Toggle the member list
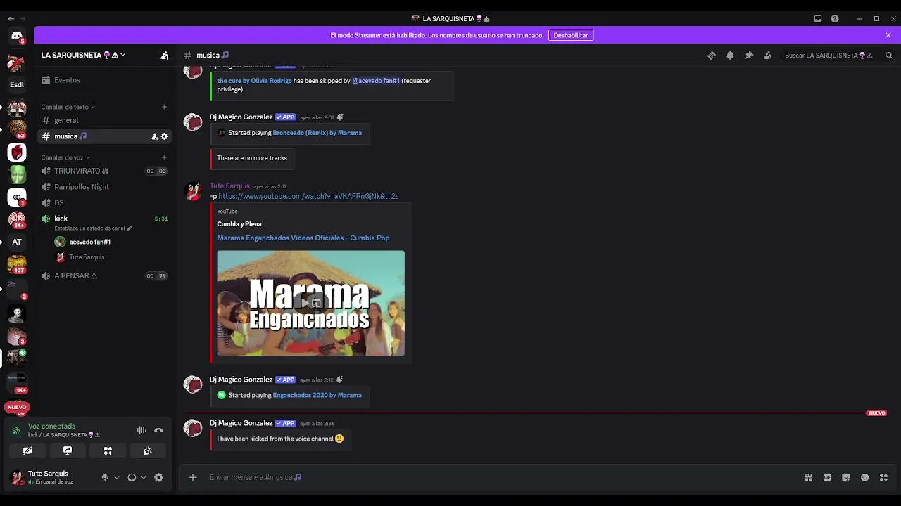The width and height of the screenshot is (901, 506). pos(768,56)
